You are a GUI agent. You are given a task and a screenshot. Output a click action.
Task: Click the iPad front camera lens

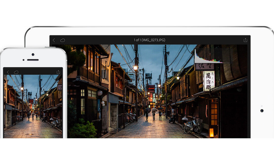262,111
